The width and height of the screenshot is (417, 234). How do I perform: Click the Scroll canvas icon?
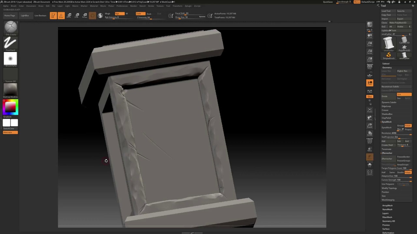tap(369, 35)
